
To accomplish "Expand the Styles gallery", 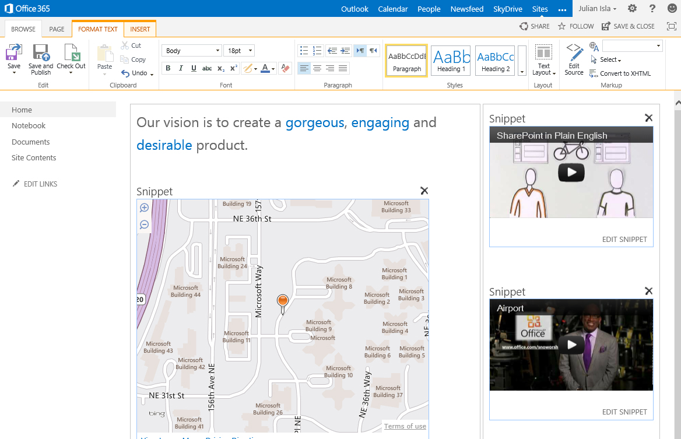I will point(522,72).
